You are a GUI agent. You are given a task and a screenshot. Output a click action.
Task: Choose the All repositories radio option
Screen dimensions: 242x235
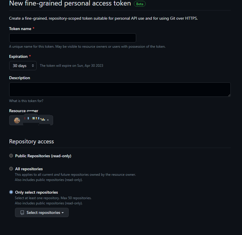coord(11,169)
